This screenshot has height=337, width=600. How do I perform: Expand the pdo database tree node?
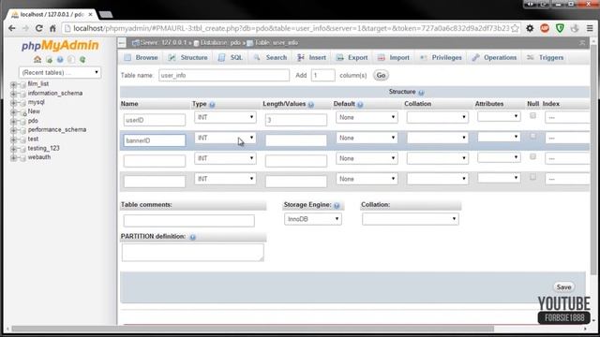coord(13,121)
